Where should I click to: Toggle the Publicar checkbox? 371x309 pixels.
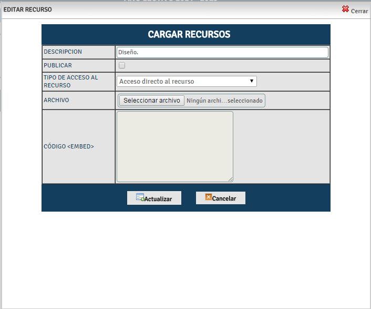pos(122,65)
